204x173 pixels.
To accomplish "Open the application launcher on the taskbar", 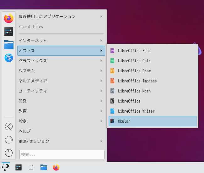I will (x=6, y=167).
